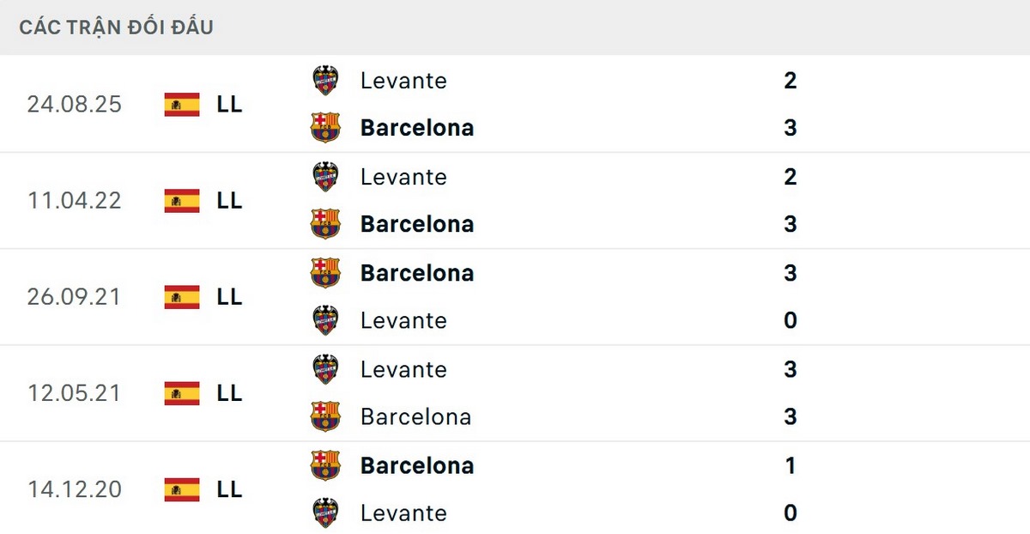1030x534 pixels.
Task: Select the Levante logo from the 11.04.22 row
Action: pyautogui.click(x=325, y=177)
